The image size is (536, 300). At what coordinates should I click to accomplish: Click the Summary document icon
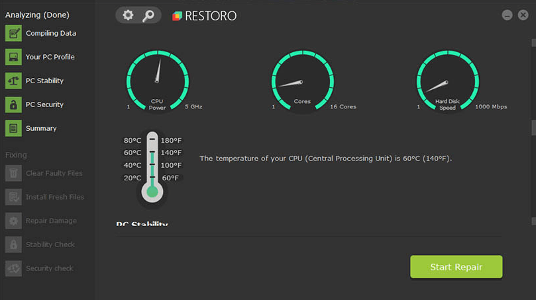13,128
